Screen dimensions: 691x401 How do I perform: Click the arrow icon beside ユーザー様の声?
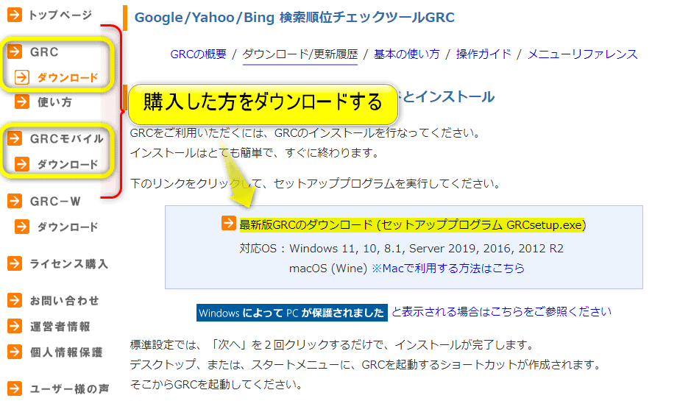point(15,388)
